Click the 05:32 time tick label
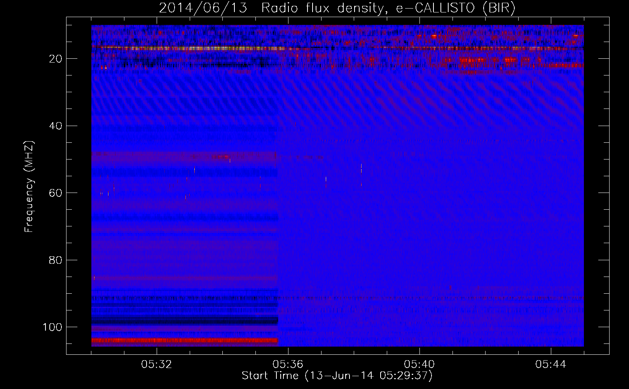 point(157,364)
